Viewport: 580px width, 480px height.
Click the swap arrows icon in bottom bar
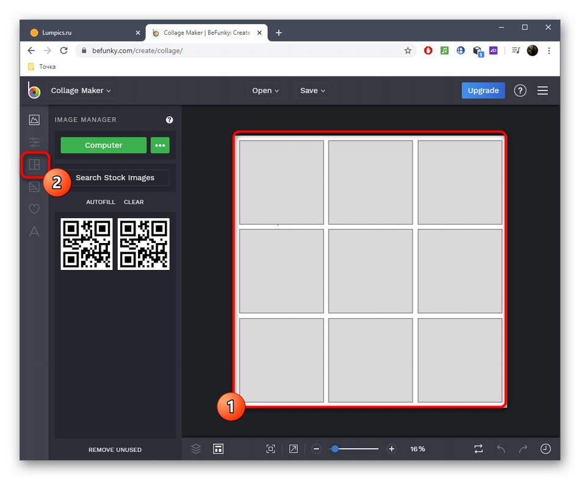pos(479,449)
